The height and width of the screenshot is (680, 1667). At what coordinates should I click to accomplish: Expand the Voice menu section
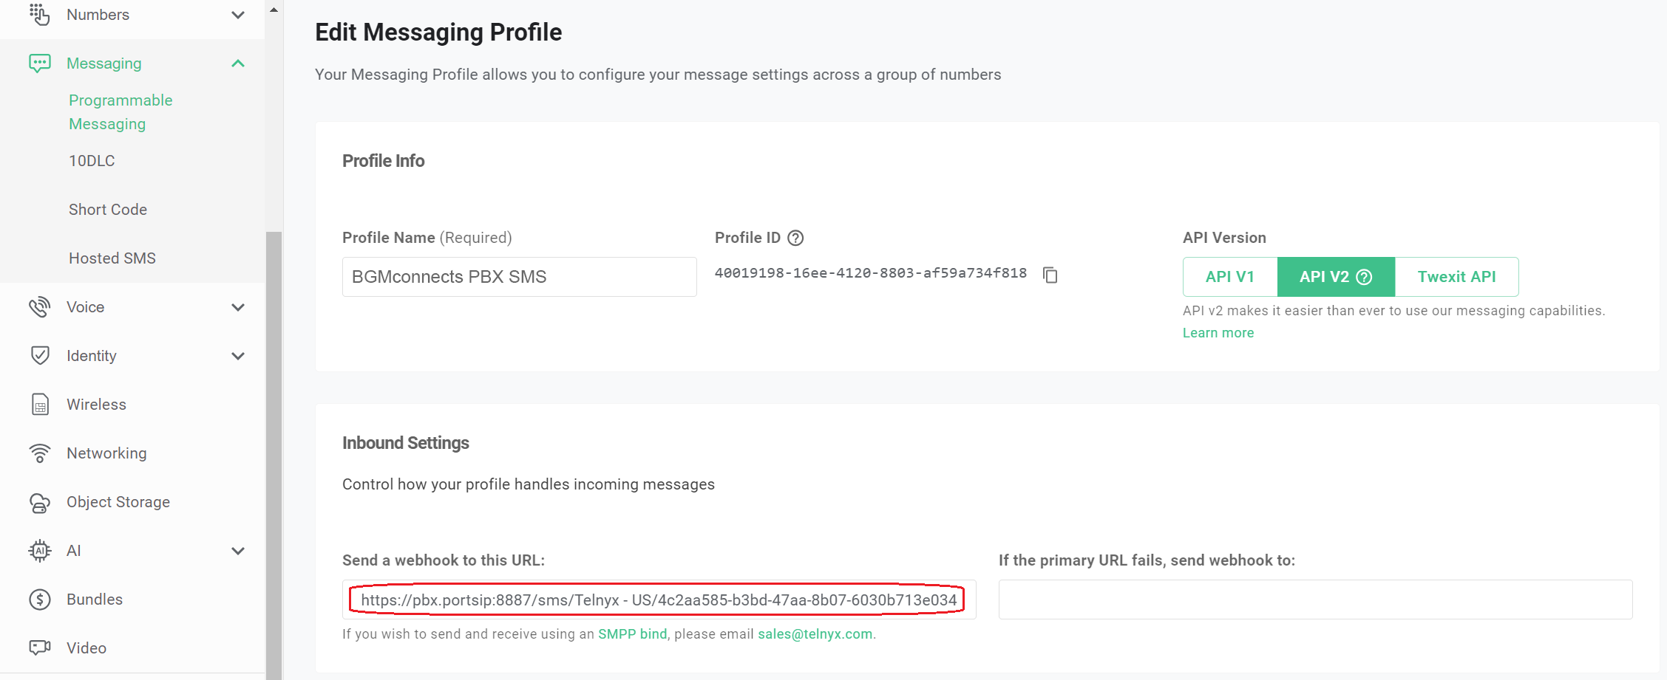238,307
